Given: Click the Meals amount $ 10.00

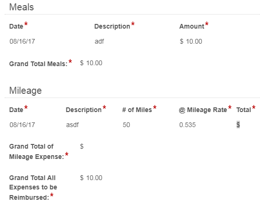Looking at the screenshot, I should click(x=191, y=41).
